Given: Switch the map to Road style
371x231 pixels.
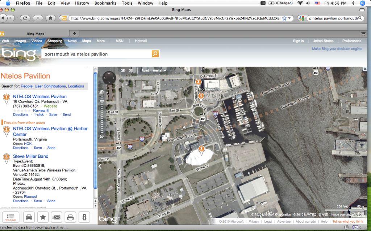Looking at the screenshot, I should tap(145, 70).
